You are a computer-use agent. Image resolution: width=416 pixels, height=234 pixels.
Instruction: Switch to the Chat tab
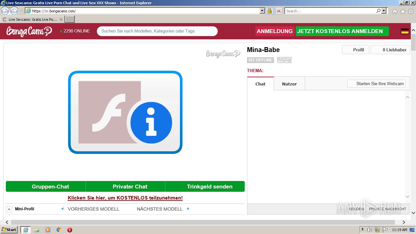tap(260, 84)
